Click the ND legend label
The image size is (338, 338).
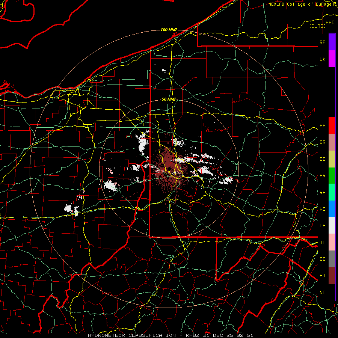click(x=322, y=293)
